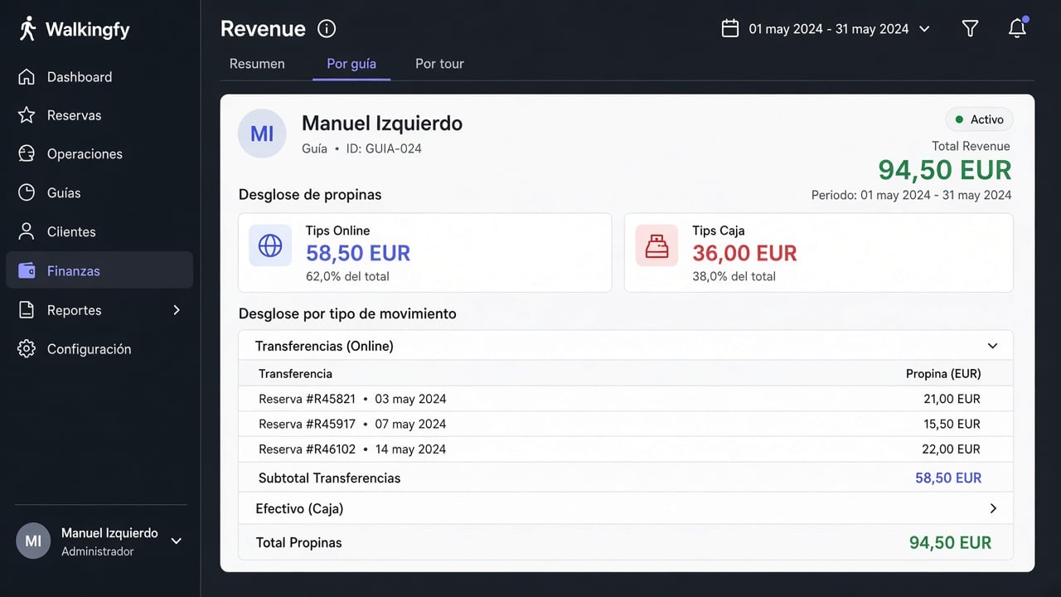Click the Activo status badge
Image resolution: width=1061 pixels, height=597 pixels.
[979, 119]
